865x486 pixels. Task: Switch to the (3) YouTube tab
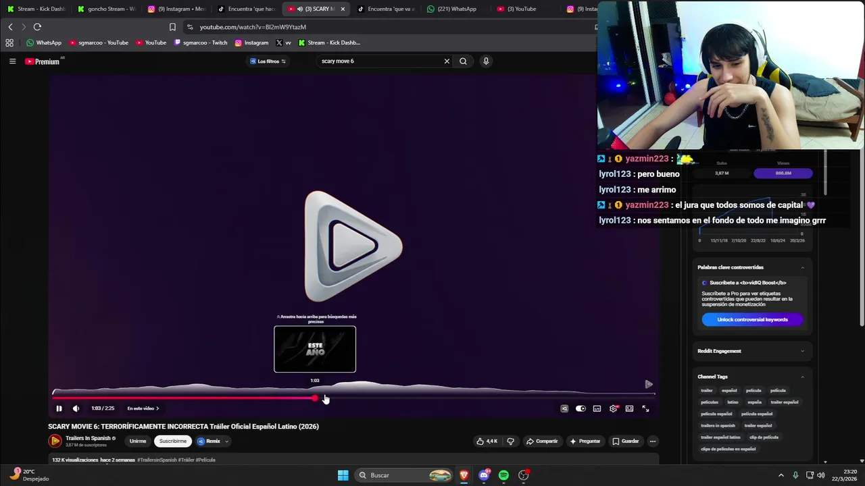[525, 9]
